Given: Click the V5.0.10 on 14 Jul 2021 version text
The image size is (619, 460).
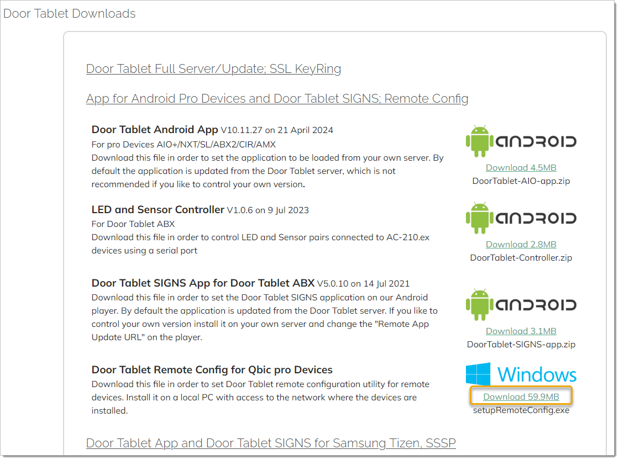Looking at the screenshot, I should click(363, 284).
